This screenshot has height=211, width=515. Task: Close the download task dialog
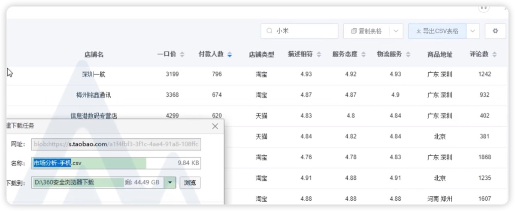tap(215, 126)
